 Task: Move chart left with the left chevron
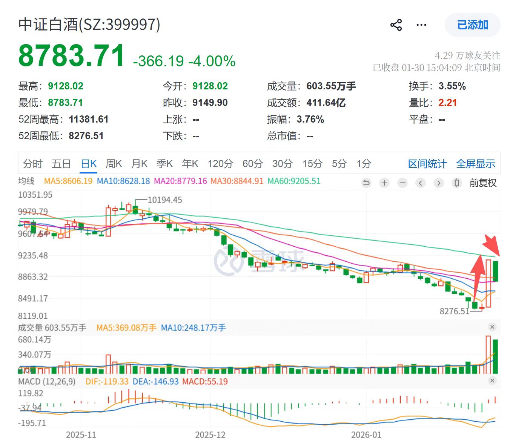point(421,183)
